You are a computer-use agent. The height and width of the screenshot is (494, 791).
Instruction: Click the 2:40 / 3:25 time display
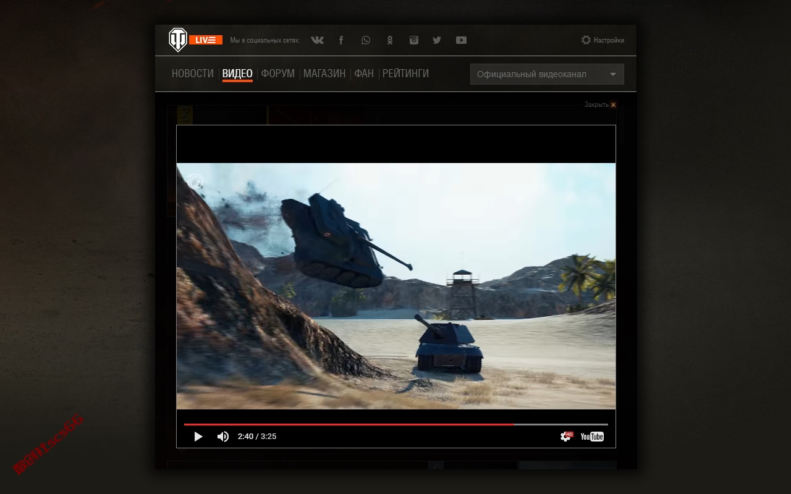point(257,437)
